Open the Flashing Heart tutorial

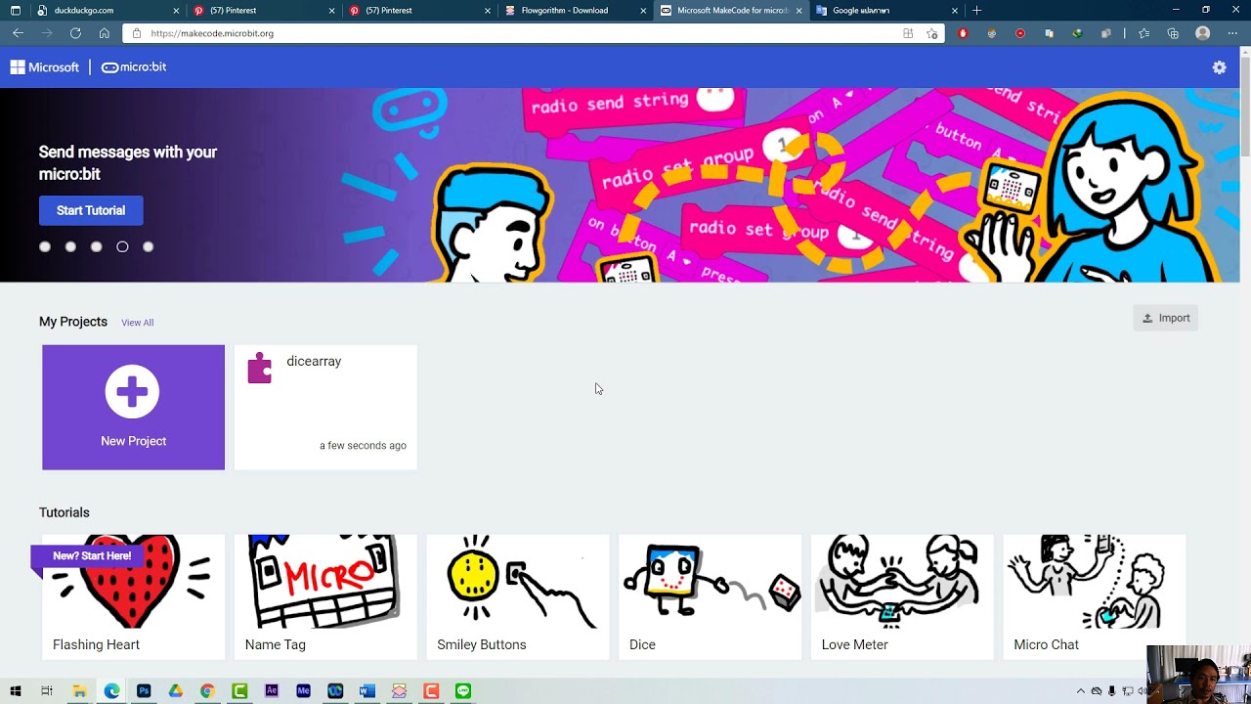click(133, 596)
